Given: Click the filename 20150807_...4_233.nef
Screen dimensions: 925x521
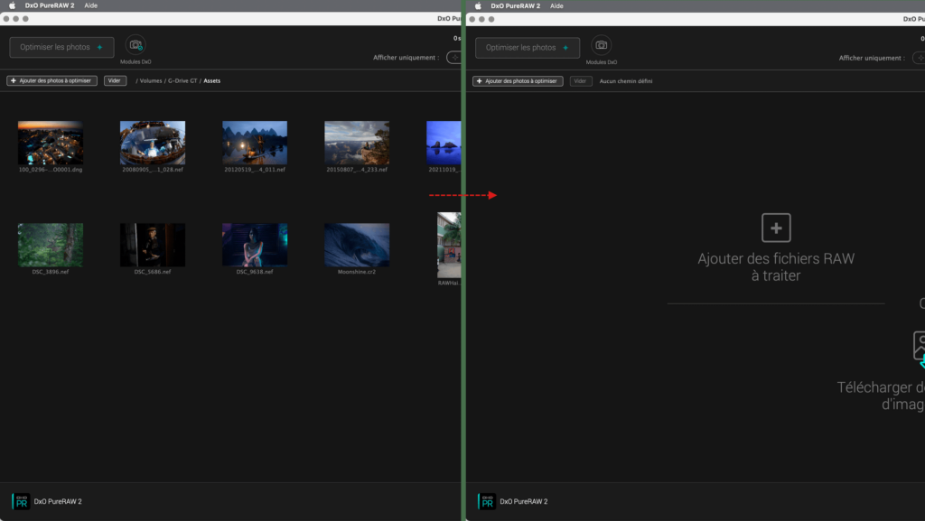Looking at the screenshot, I should 357,170.
